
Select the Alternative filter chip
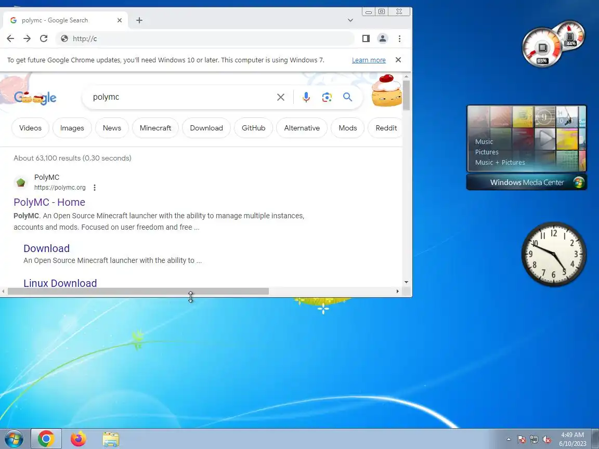click(302, 128)
